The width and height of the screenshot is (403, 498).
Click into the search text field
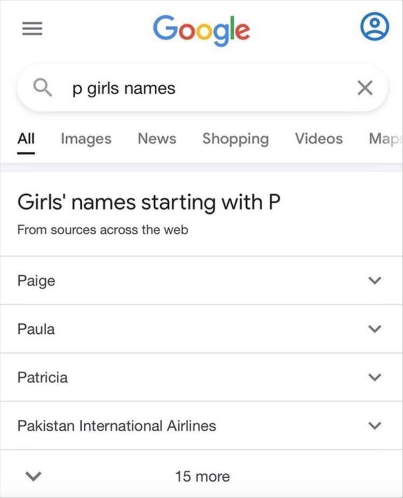[204, 88]
